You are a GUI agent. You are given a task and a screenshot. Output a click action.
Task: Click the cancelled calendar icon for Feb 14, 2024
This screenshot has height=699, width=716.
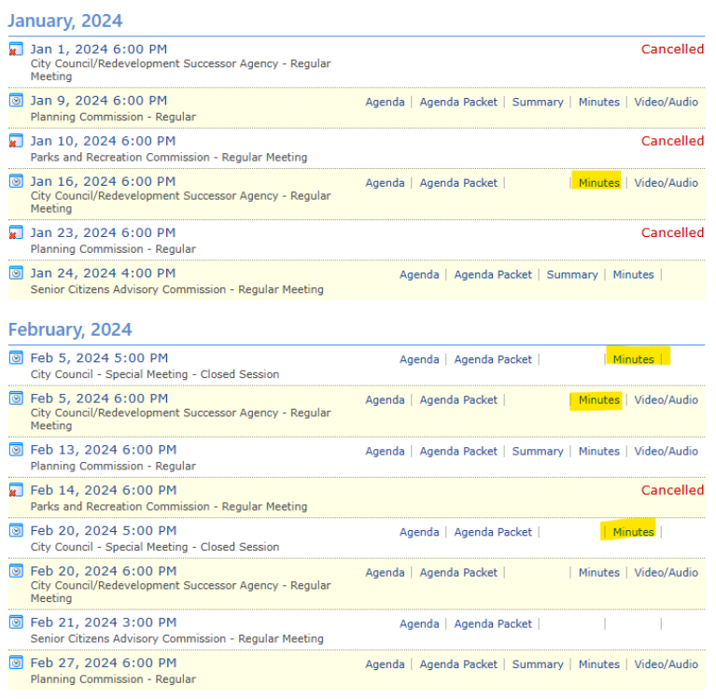[16, 490]
